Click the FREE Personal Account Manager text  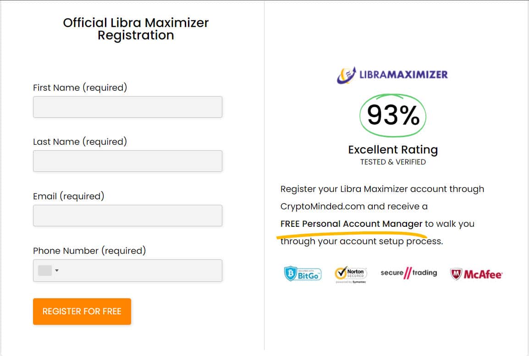(351, 224)
